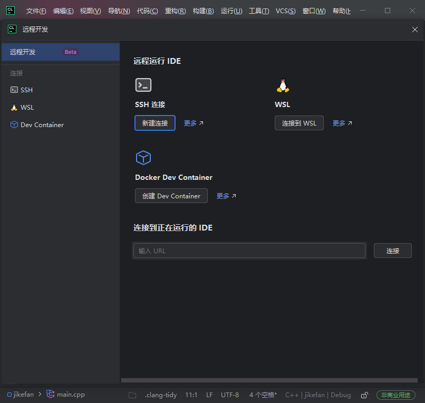Toggle the read-only lock icon in status bar
The width and height of the screenshot is (425, 403).
[x=364, y=395]
